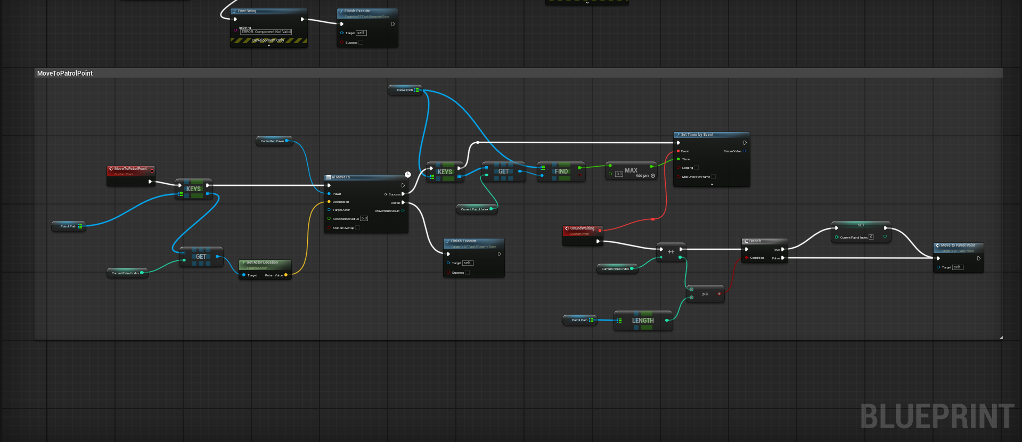Click the comment box resize handle corner

click(1001, 337)
